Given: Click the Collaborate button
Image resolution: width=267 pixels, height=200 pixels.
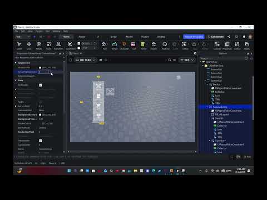Looking at the screenshot, I should 216,37.
